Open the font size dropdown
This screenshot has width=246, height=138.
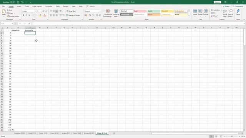coord(41,11)
